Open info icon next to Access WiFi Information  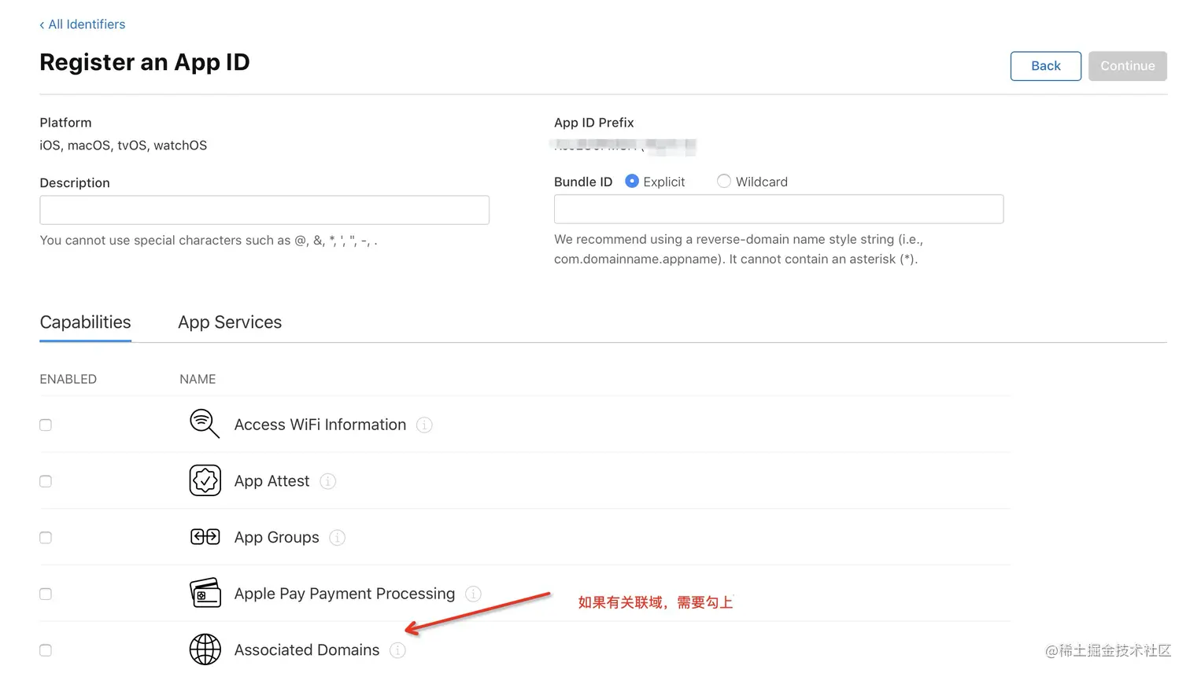click(424, 425)
